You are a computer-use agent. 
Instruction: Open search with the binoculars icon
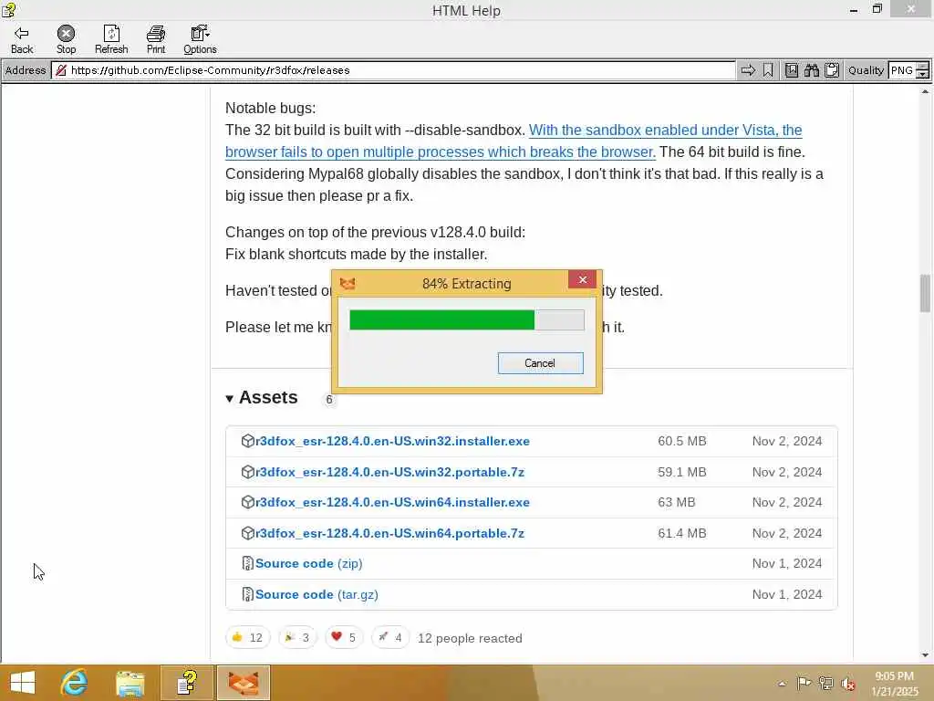click(x=811, y=70)
